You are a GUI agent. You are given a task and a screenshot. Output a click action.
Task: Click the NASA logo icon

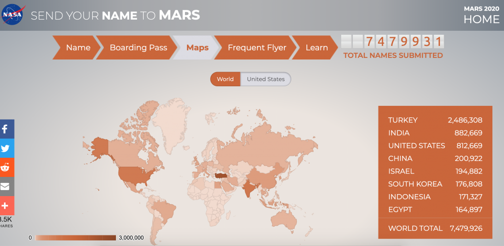point(13,15)
